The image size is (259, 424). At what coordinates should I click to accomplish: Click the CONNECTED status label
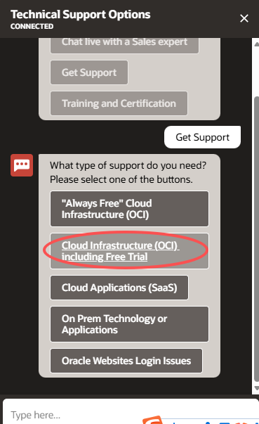click(x=32, y=27)
